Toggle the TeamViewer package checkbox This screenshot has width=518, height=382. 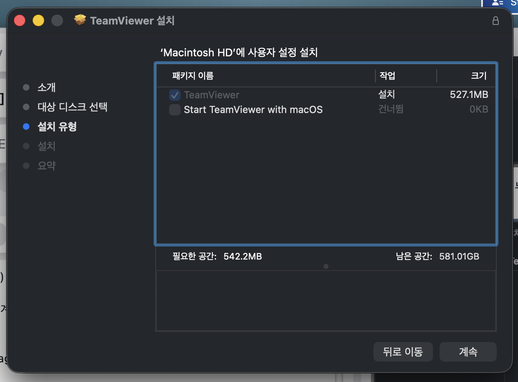175,95
